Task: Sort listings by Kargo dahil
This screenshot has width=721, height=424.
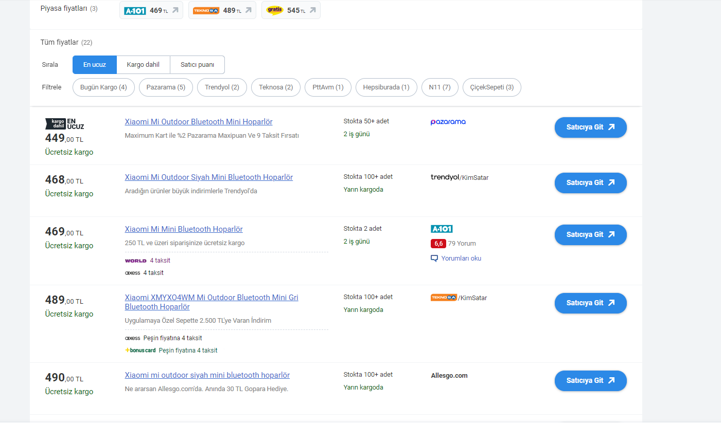Action: click(143, 65)
